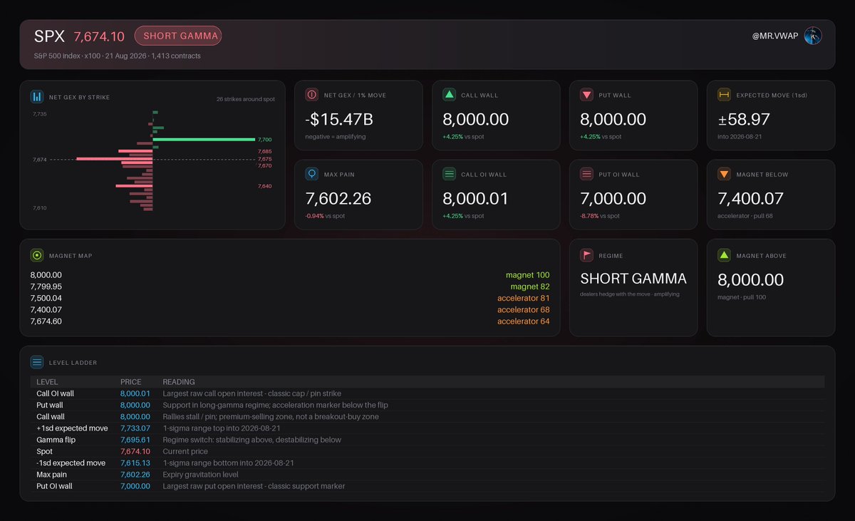
Task: Click the Expected Move range icon
Action: click(724, 95)
